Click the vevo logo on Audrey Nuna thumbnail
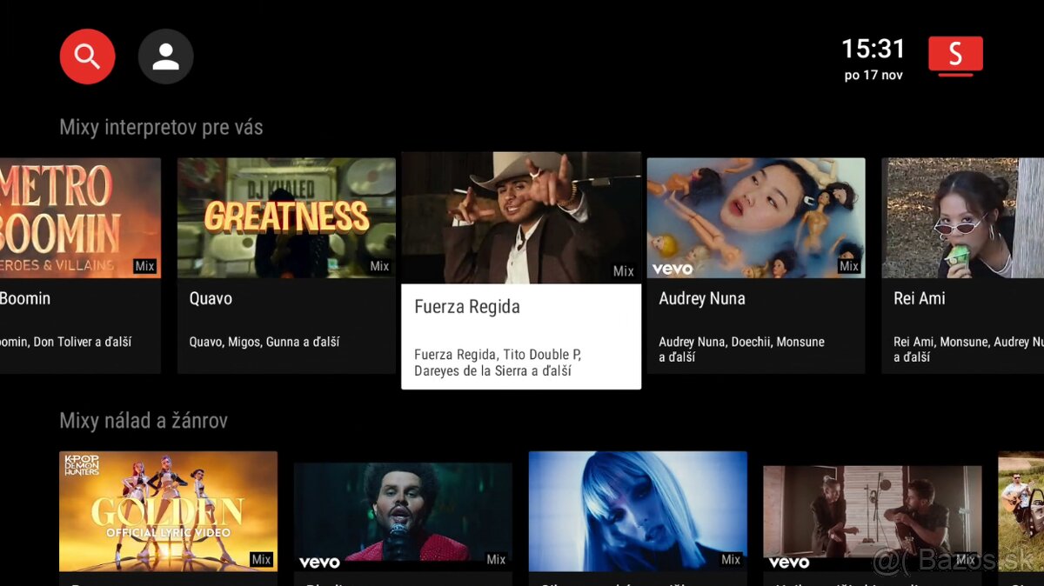1044x586 pixels. click(673, 269)
